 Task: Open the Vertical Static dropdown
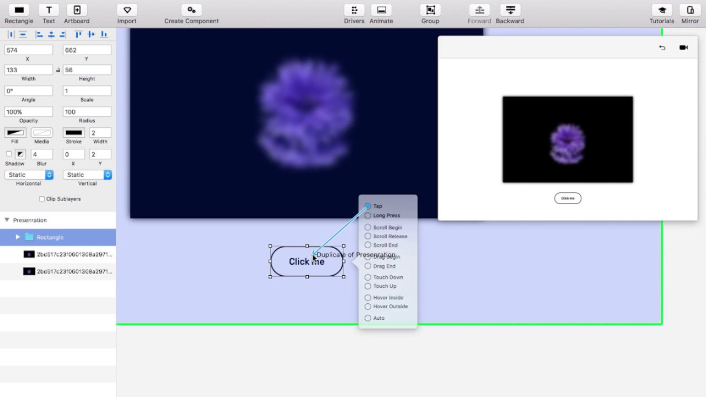[87, 175]
